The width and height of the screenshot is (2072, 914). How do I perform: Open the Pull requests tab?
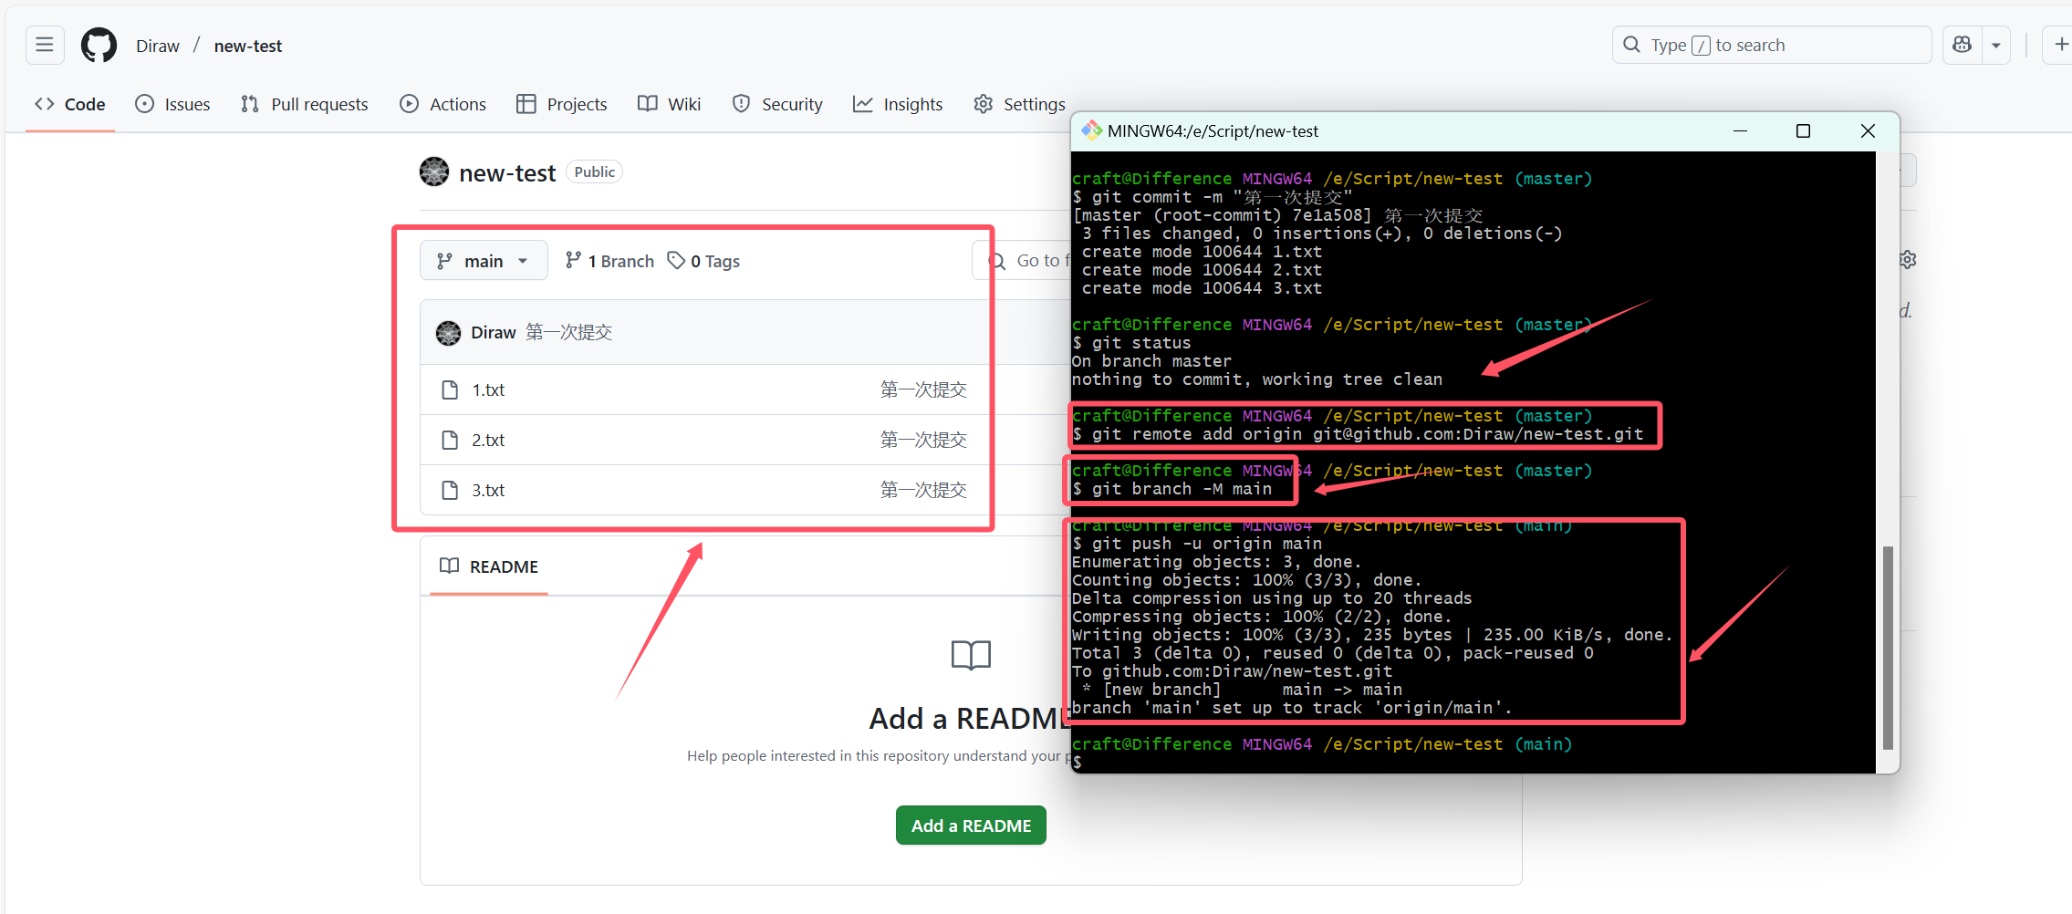(x=305, y=104)
